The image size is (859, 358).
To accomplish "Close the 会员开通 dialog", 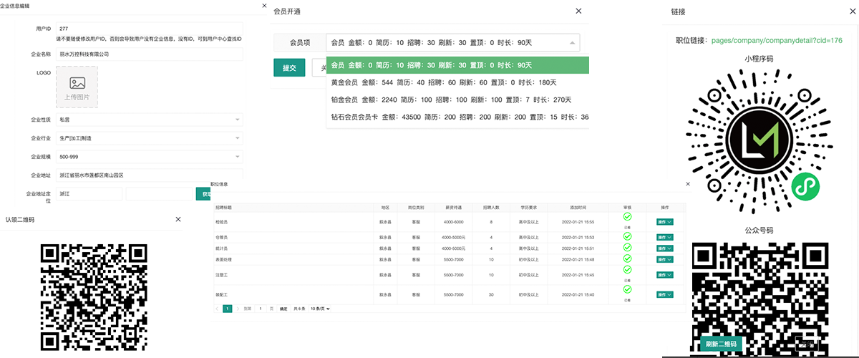I will pos(578,11).
